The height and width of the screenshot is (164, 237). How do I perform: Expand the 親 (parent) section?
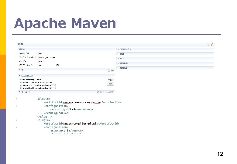click(19, 70)
